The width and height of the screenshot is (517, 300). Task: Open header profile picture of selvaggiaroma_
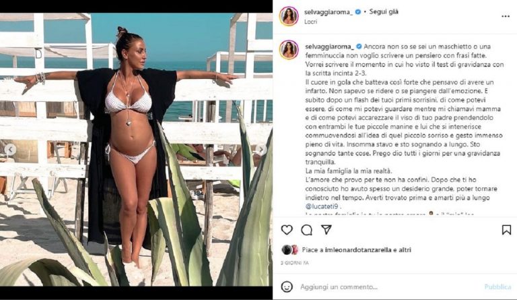(x=289, y=16)
